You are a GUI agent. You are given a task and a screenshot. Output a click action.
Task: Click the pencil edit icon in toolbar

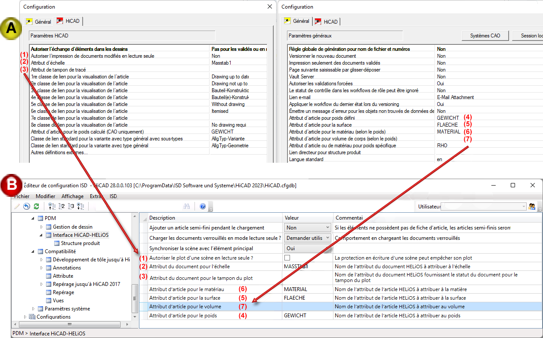point(17,206)
